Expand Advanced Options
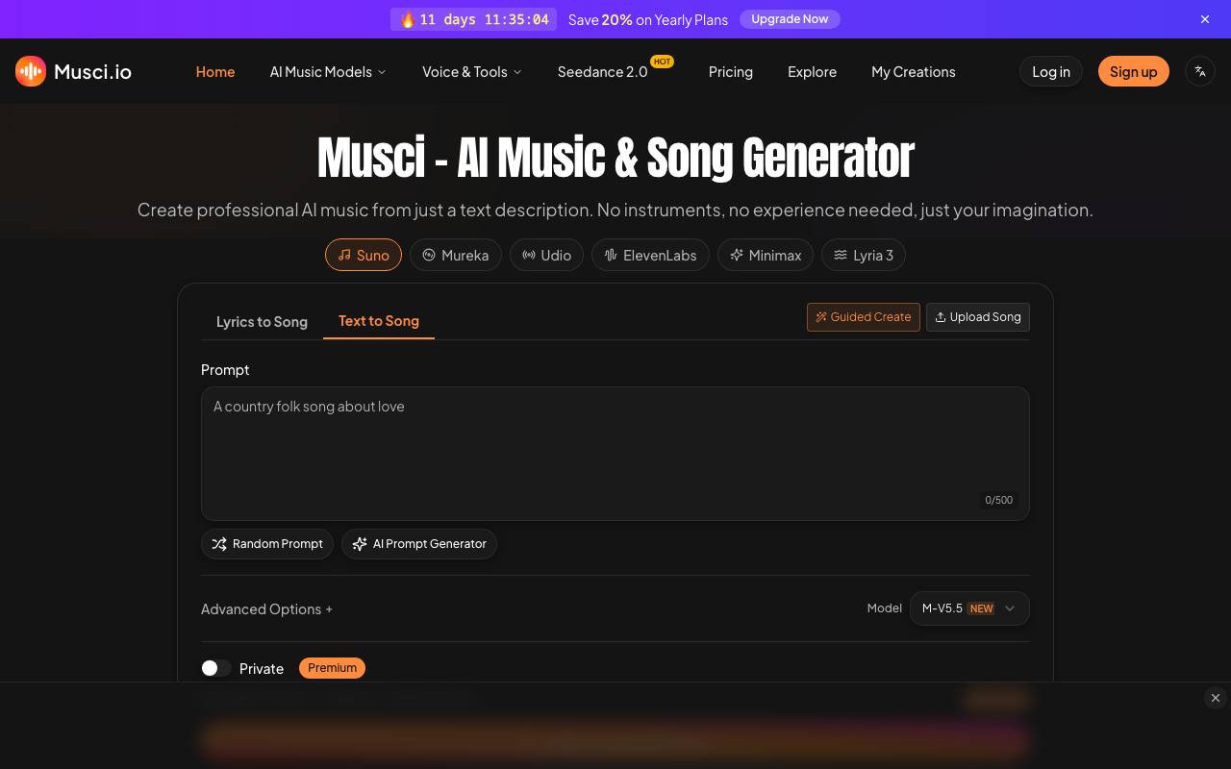The width and height of the screenshot is (1231, 769). tap(266, 608)
